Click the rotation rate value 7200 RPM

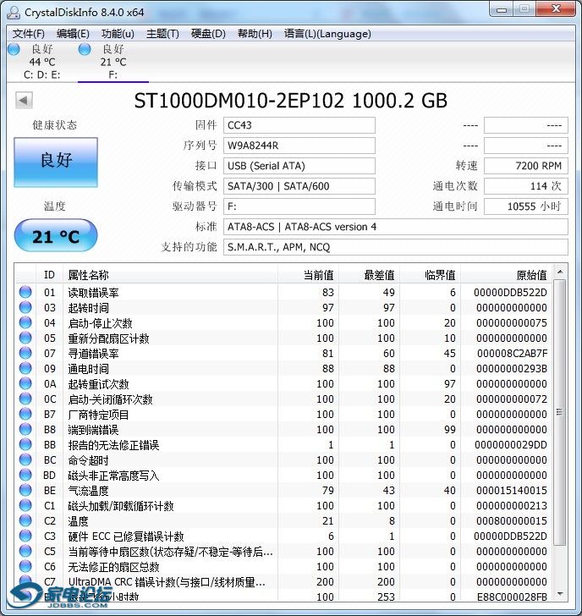tap(526, 166)
